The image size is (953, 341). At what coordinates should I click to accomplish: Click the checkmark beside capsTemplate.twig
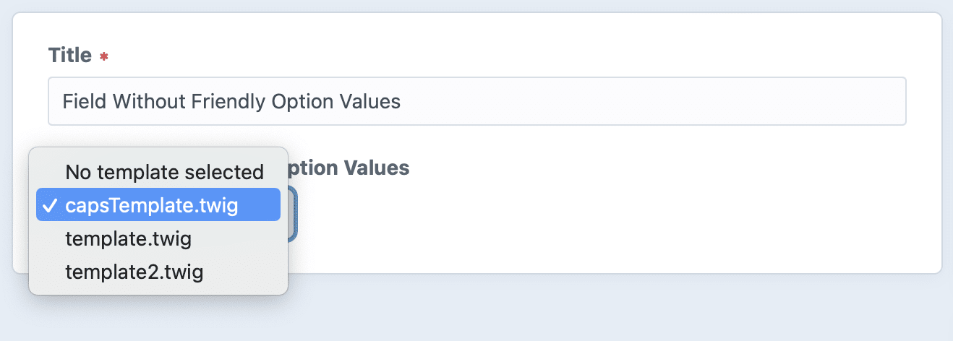(49, 206)
